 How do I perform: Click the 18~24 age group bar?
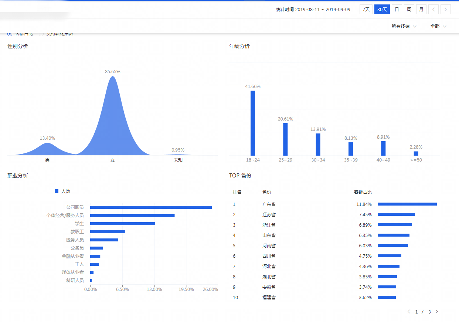point(253,123)
